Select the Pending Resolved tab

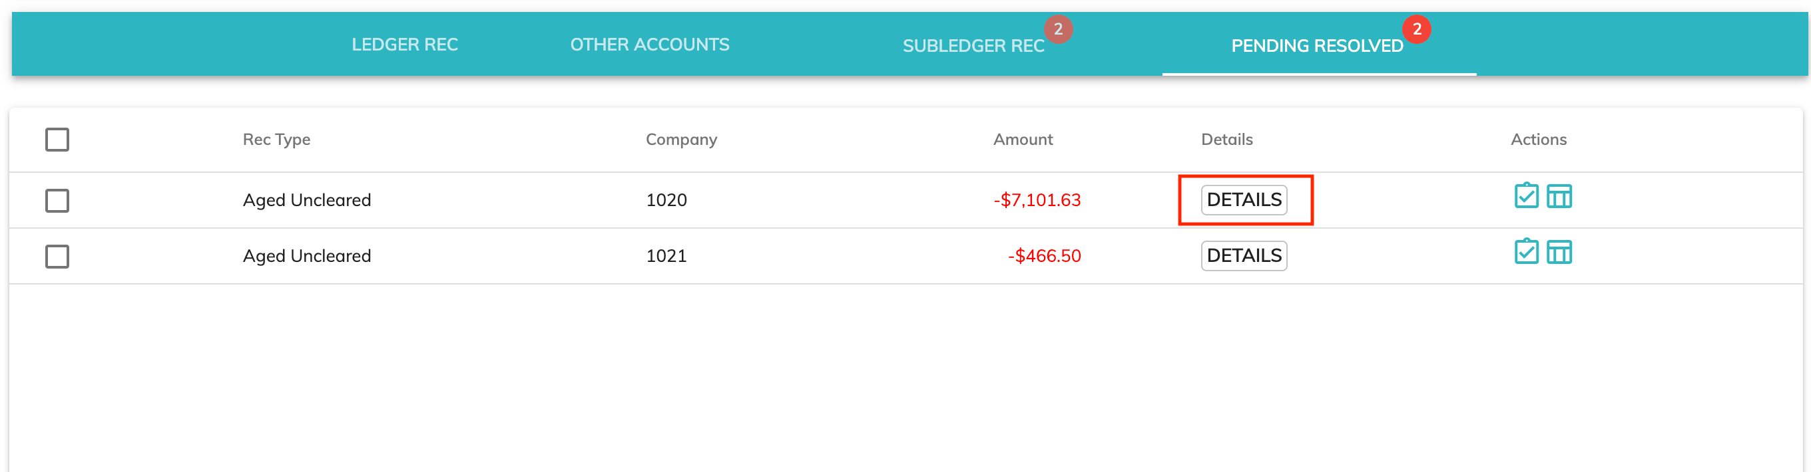tap(1316, 47)
